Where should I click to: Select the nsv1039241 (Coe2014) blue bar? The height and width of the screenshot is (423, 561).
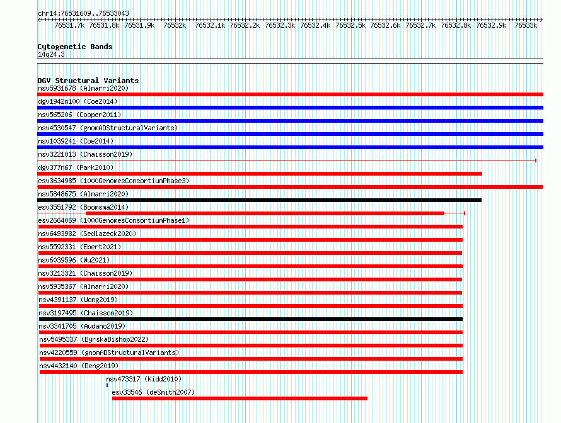290,147
